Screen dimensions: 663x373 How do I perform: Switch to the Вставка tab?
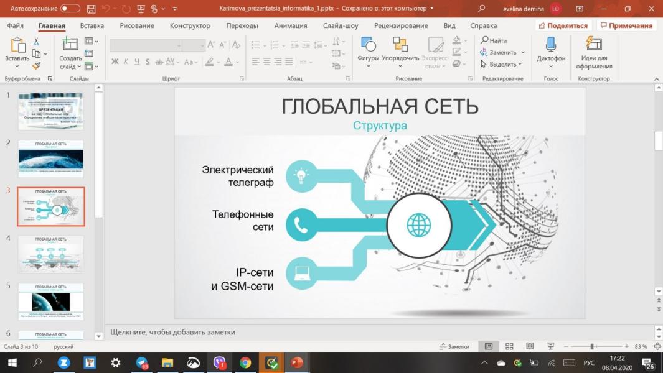(92, 25)
